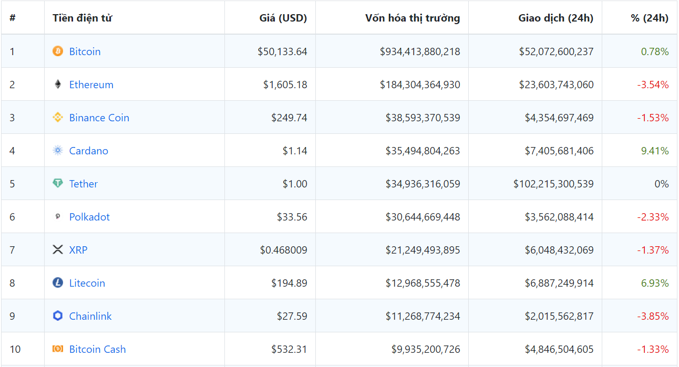Select the XRP price $0.468009
The width and height of the screenshot is (679, 367).
pos(284,250)
